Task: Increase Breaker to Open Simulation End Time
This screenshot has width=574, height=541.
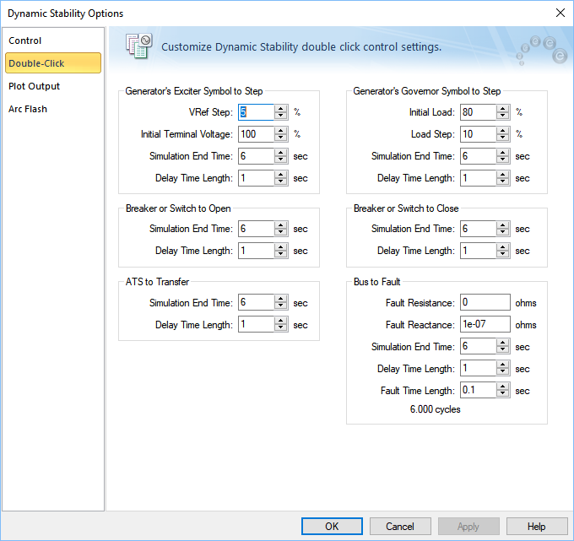Action: [x=281, y=225]
